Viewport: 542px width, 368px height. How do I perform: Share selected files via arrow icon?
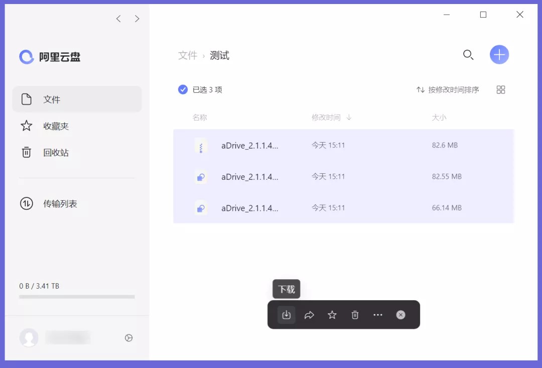tap(309, 315)
